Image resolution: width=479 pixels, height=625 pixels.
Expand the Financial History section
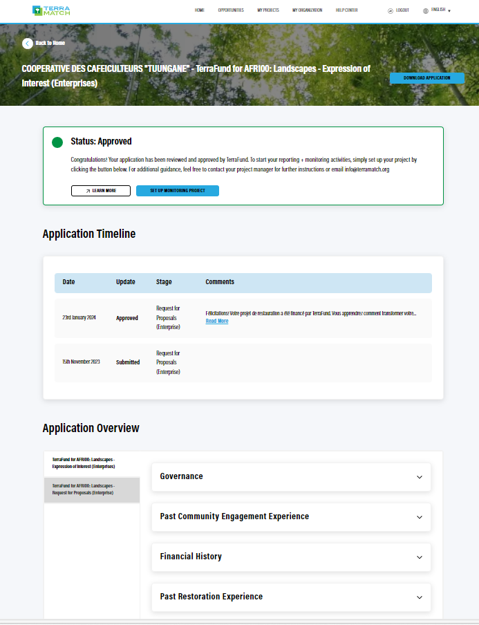pyautogui.click(x=291, y=557)
